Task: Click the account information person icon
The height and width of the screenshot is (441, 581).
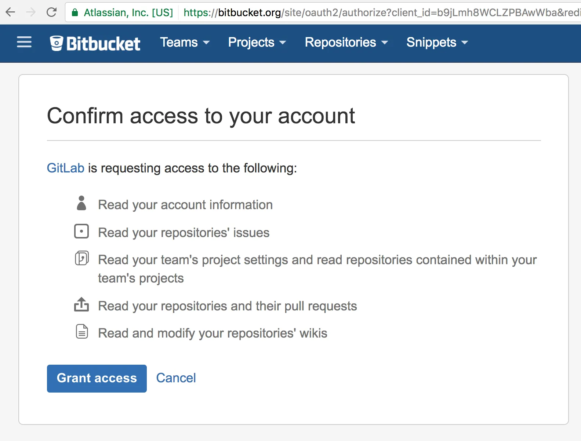Action: 81,203
